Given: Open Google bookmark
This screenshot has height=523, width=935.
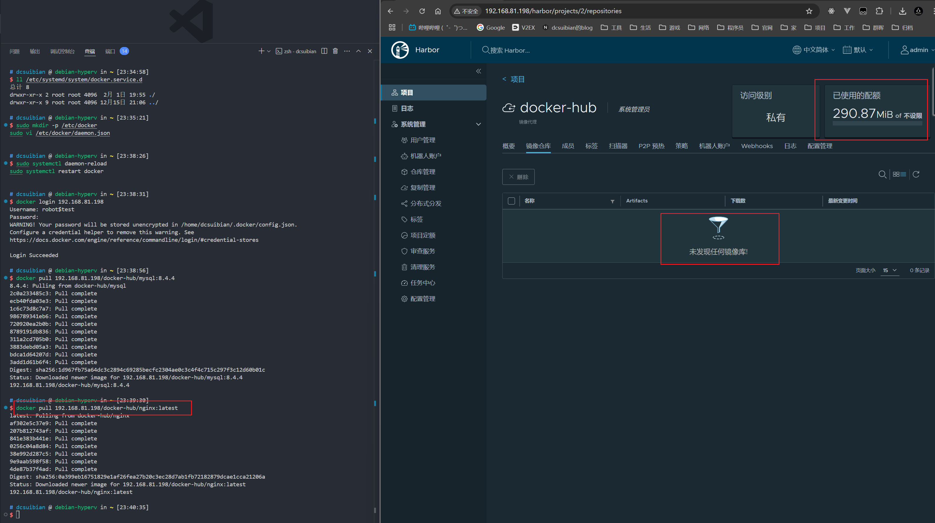Looking at the screenshot, I should pyautogui.click(x=491, y=28).
